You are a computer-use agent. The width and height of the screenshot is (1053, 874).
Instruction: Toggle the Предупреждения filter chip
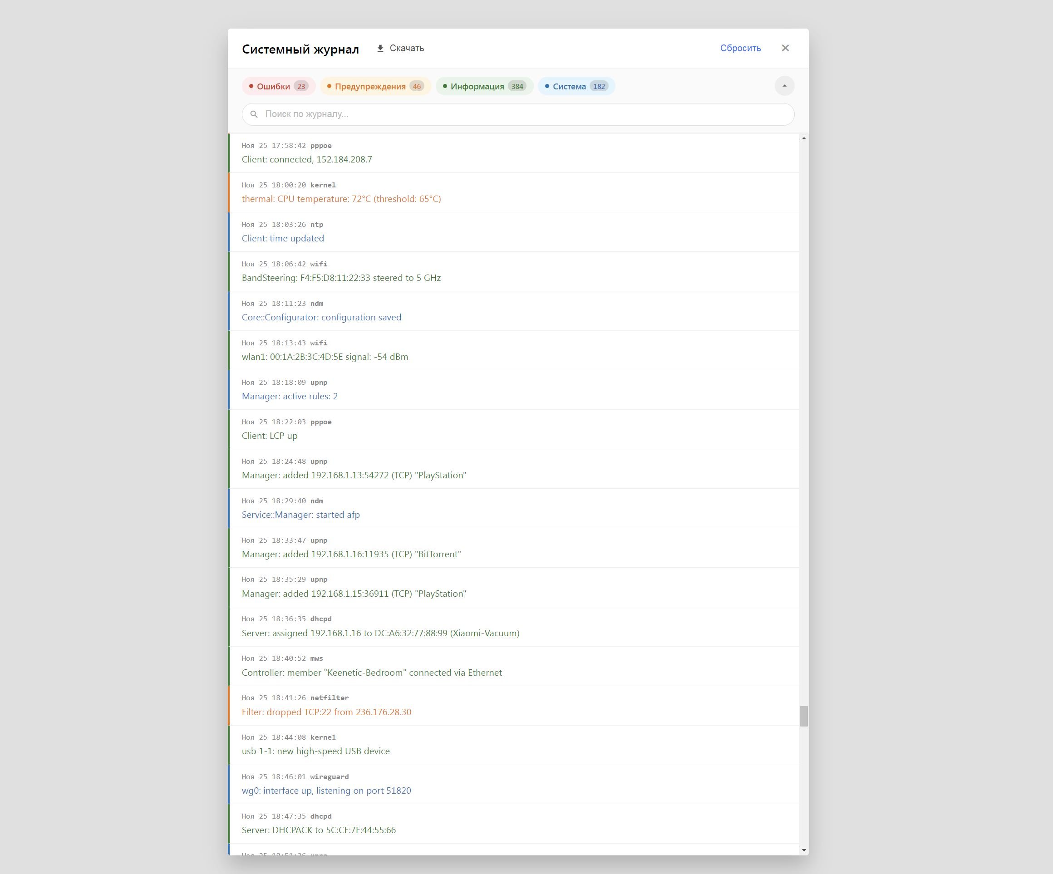[375, 86]
